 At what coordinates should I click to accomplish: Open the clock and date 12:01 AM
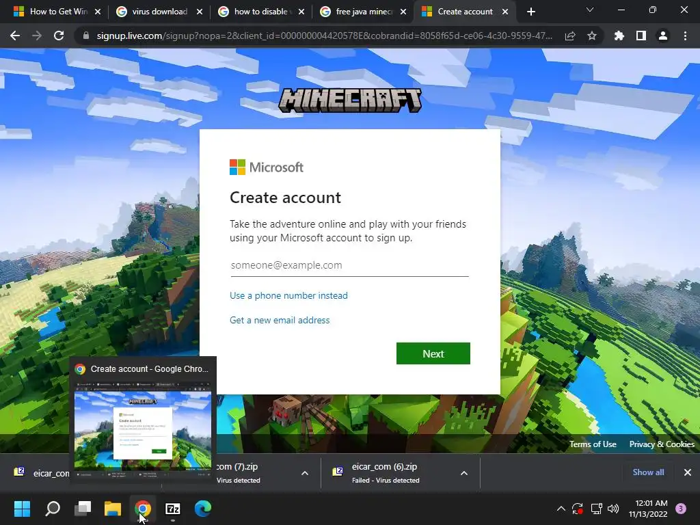pyautogui.click(x=648, y=508)
